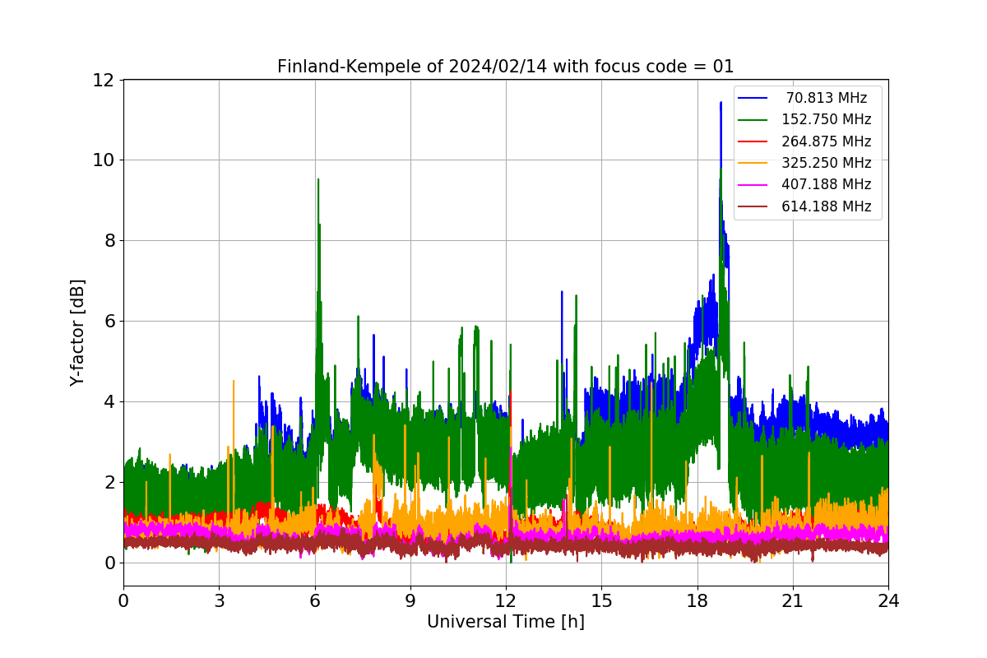Select the 70.813 MHz legend label
This screenshot has height=658, width=987.
pyautogui.click(x=827, y=98)
